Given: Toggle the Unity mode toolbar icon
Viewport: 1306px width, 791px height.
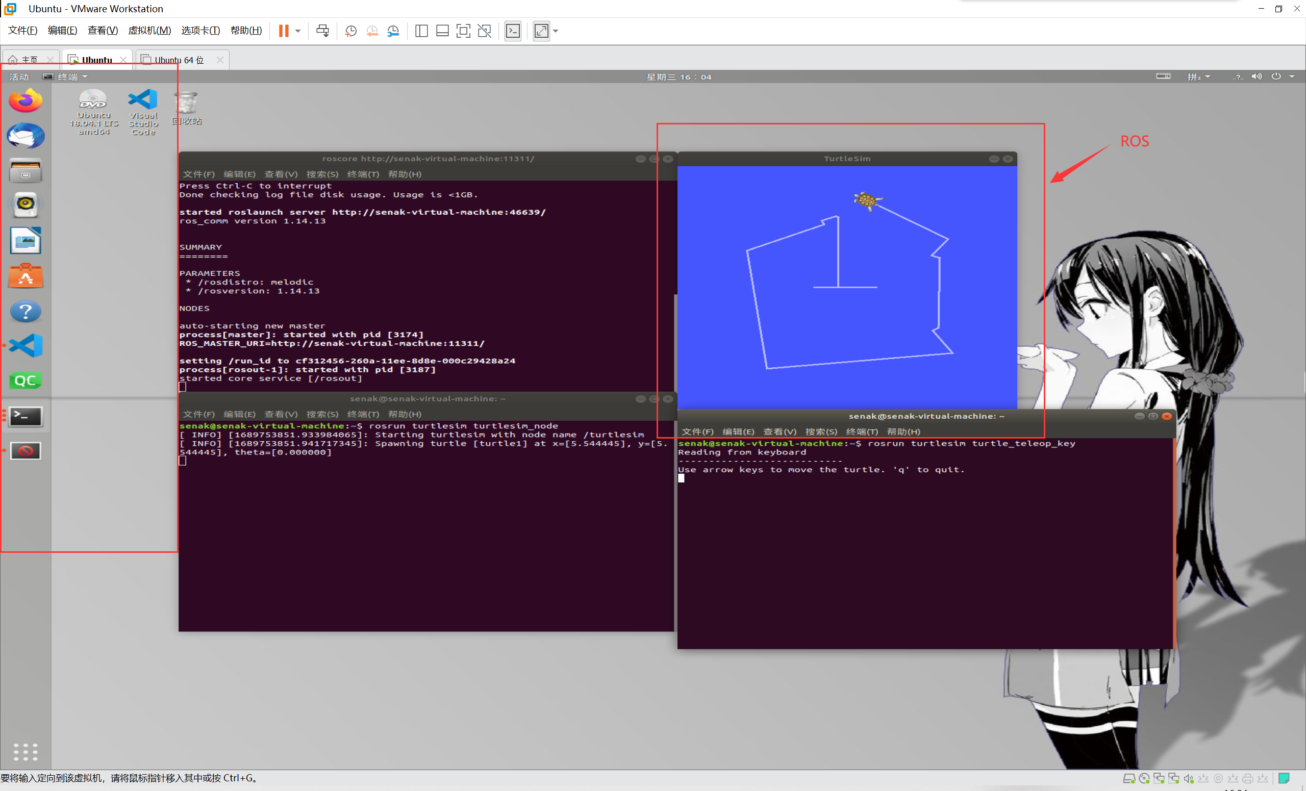Looking at the screenshot, I should [x=485, y=31].
